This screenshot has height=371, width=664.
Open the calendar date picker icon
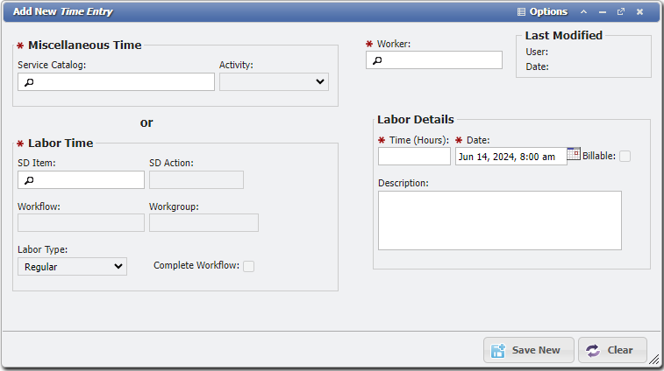(x=574, y=154)
